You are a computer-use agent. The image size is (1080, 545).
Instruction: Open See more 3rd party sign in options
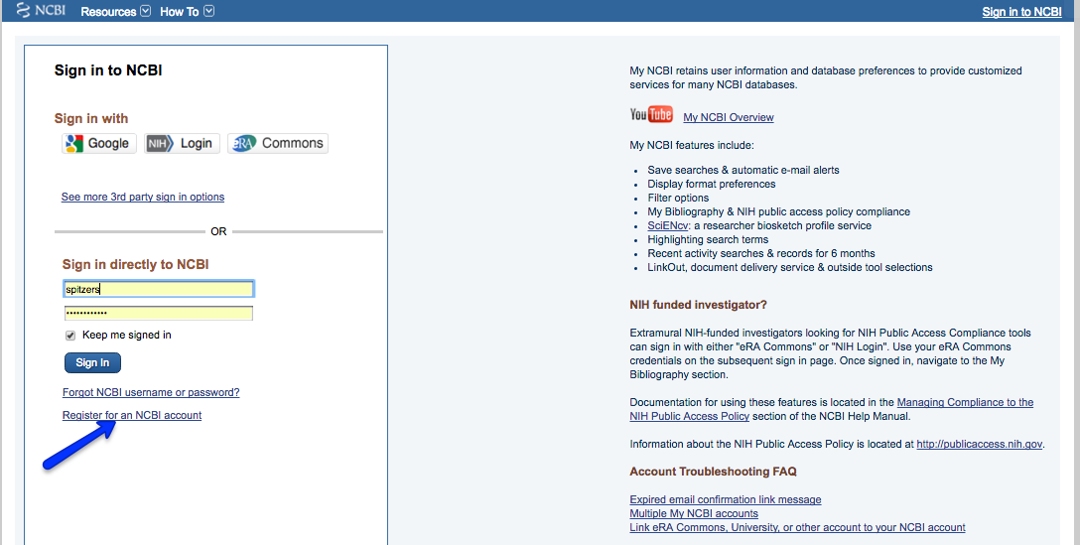pyautogui.click(x=143, y=198)
